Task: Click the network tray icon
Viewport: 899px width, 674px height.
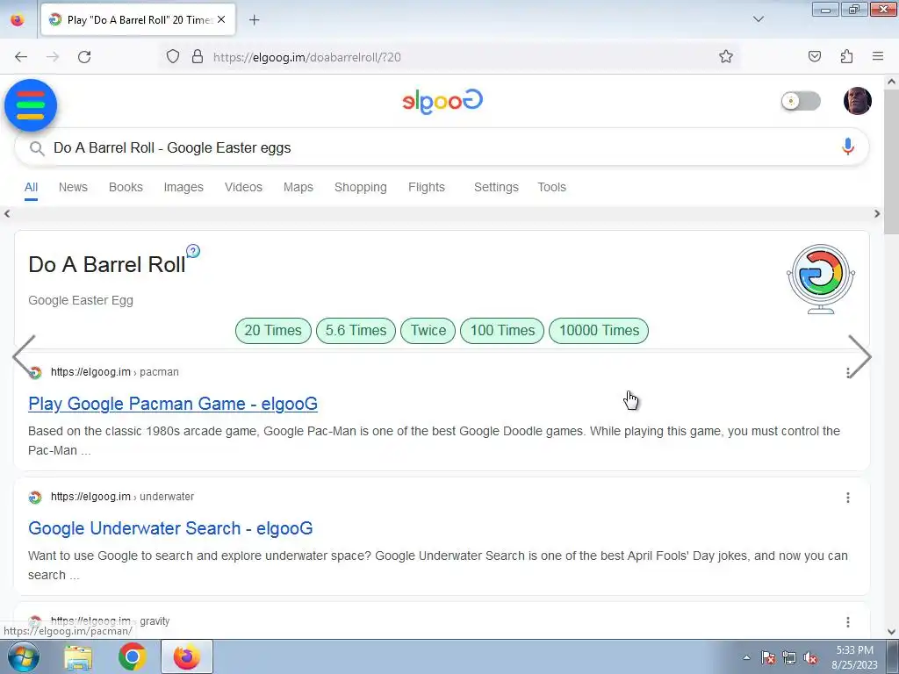Action: (789, 657)
